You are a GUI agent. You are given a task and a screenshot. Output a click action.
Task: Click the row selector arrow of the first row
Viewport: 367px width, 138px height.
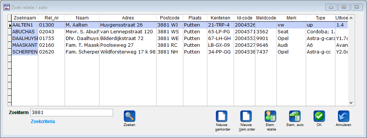click(x=10, y=25)
